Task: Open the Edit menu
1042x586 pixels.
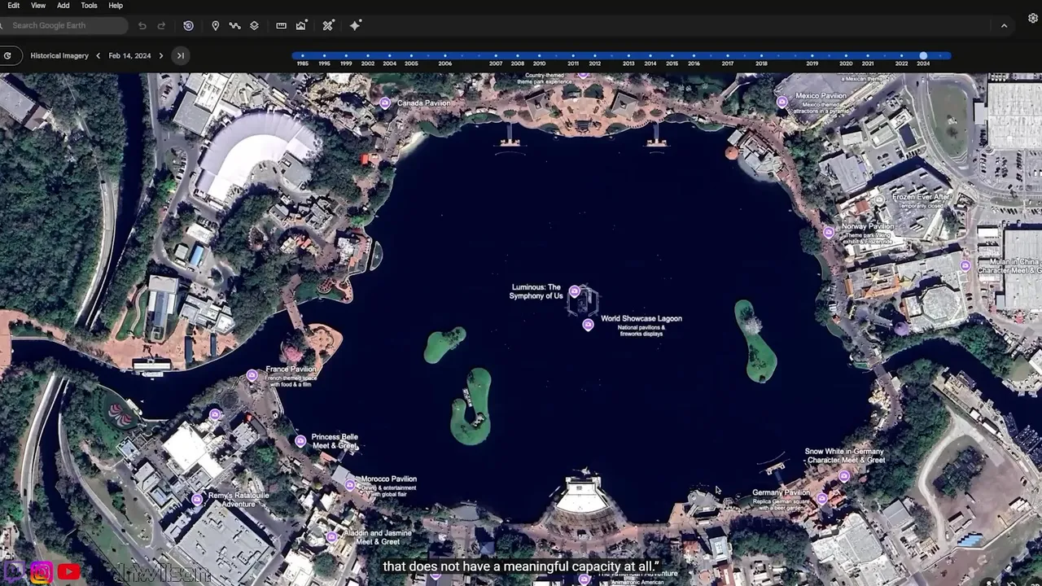Action: point(13,6)
